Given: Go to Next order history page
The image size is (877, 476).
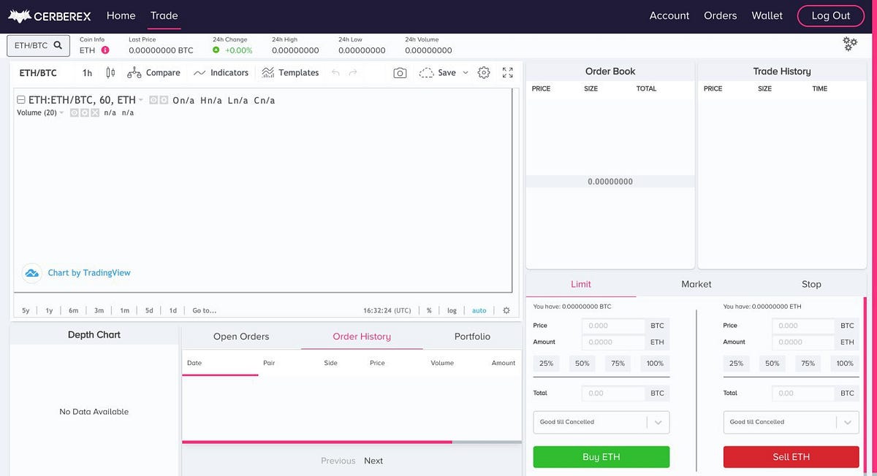Looking at the screenshot, I should click(373, 461).
